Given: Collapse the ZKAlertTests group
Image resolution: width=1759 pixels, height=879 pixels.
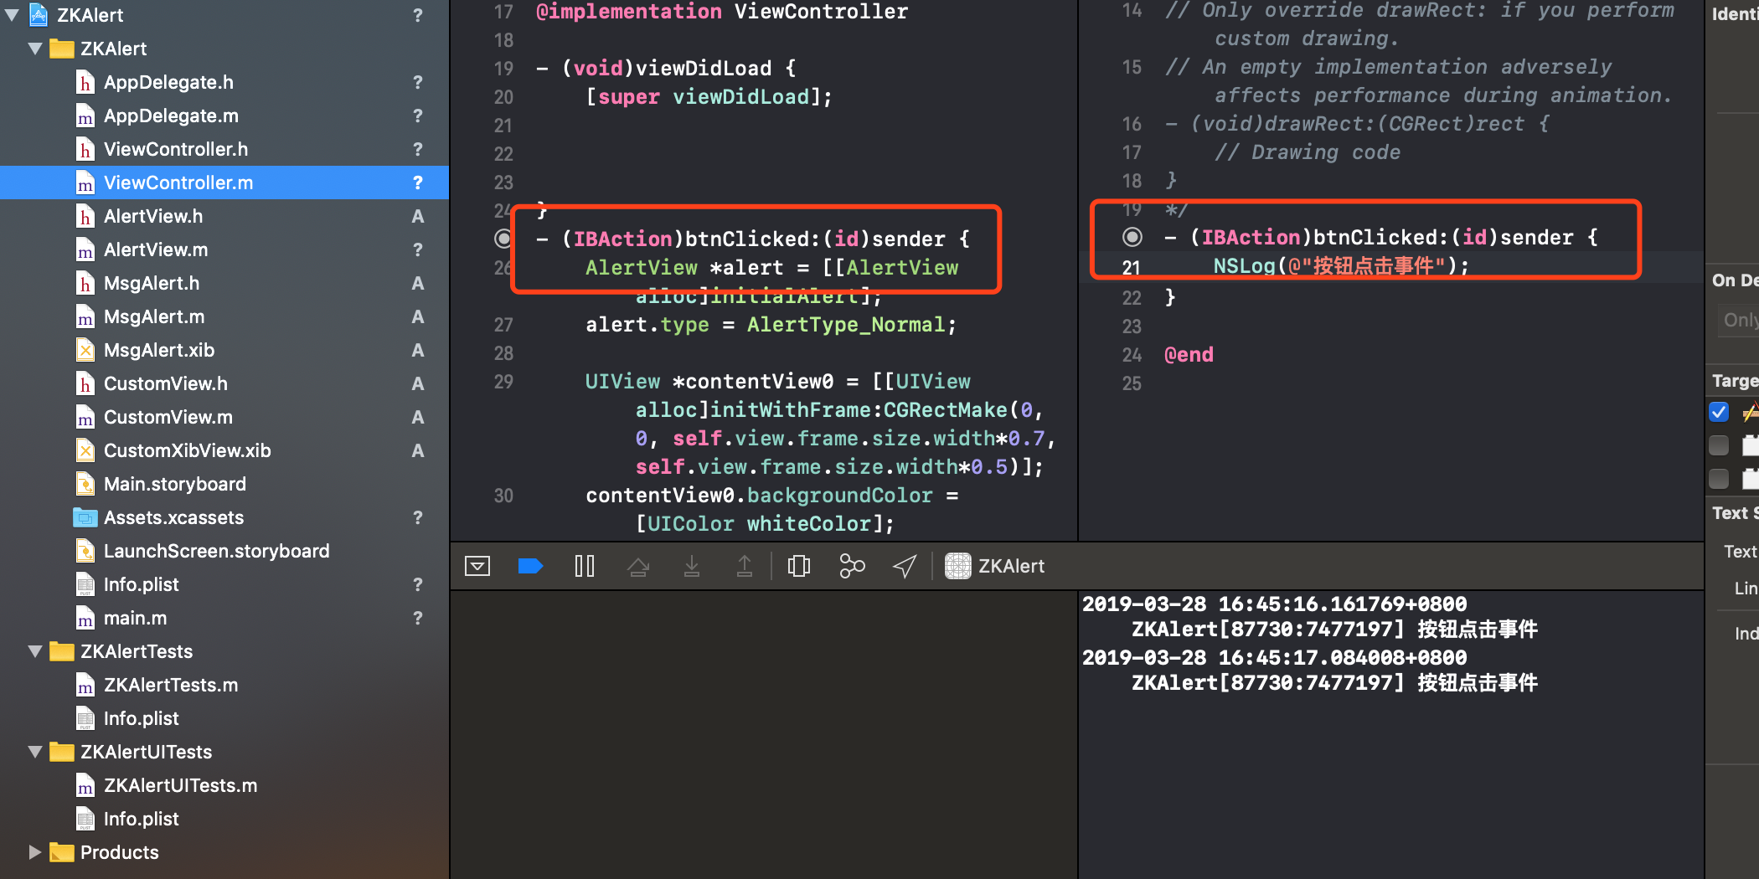Looking at the screenshot, I should click(35, 651).
